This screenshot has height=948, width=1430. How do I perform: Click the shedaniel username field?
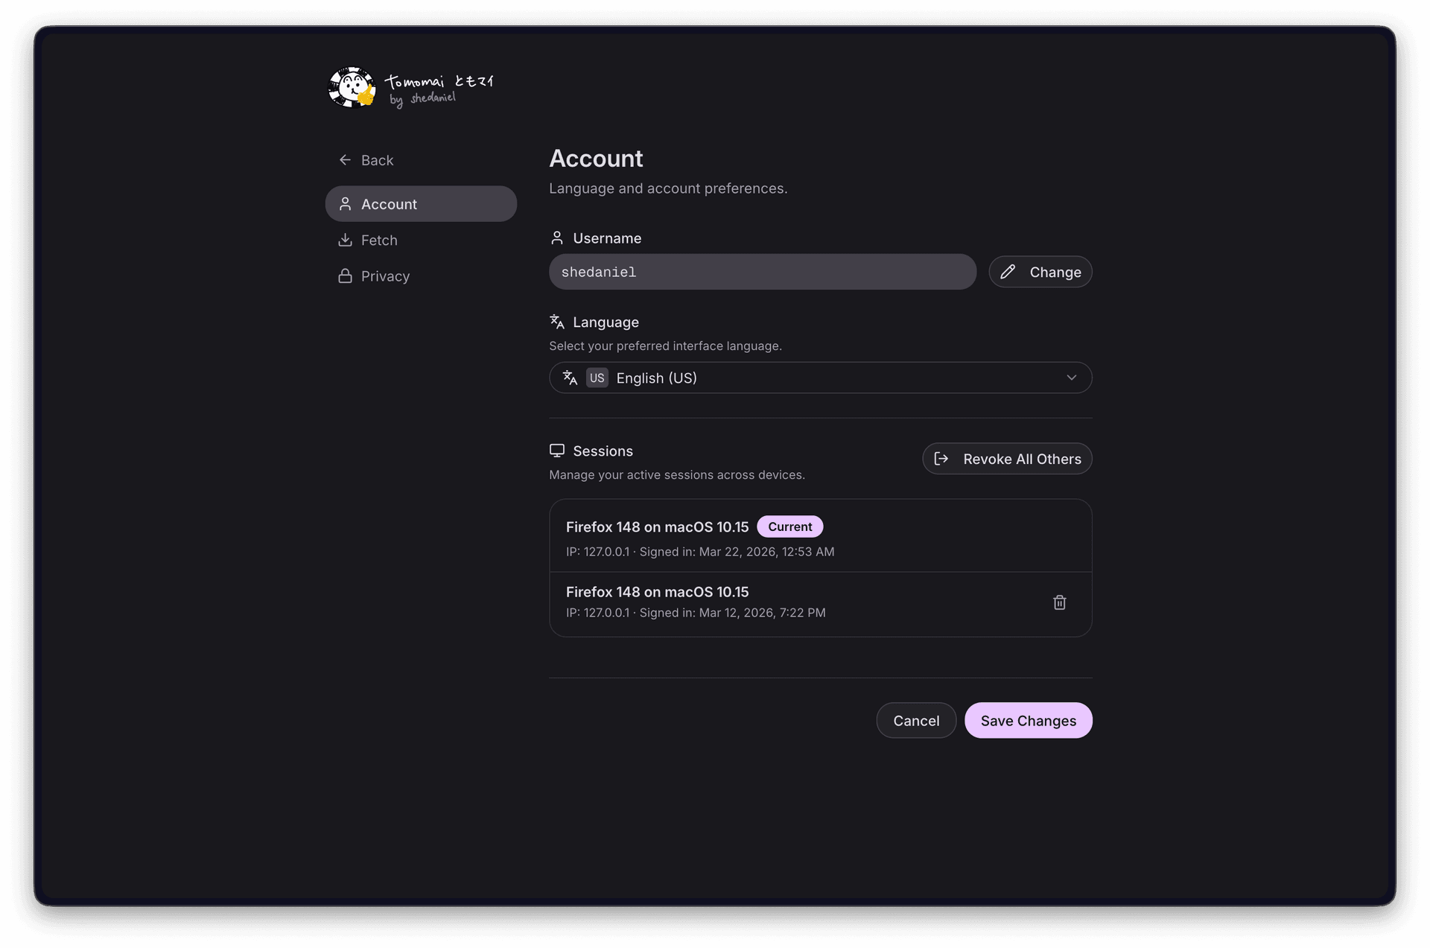762,272
